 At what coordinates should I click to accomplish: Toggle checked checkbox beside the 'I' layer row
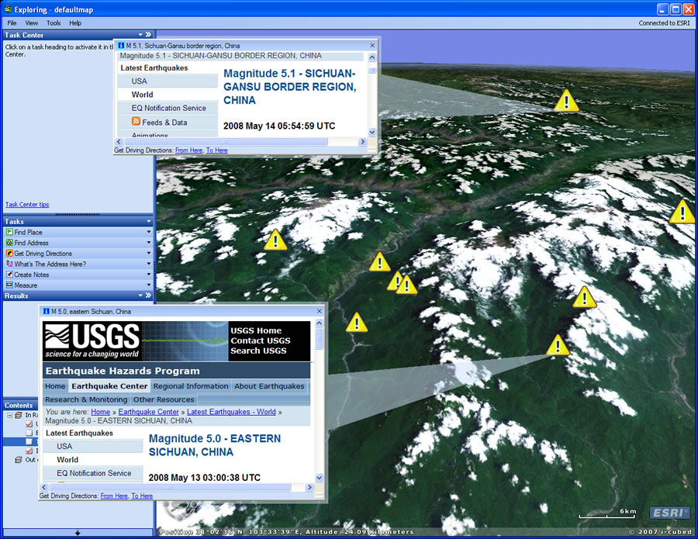tap(29, 451)
